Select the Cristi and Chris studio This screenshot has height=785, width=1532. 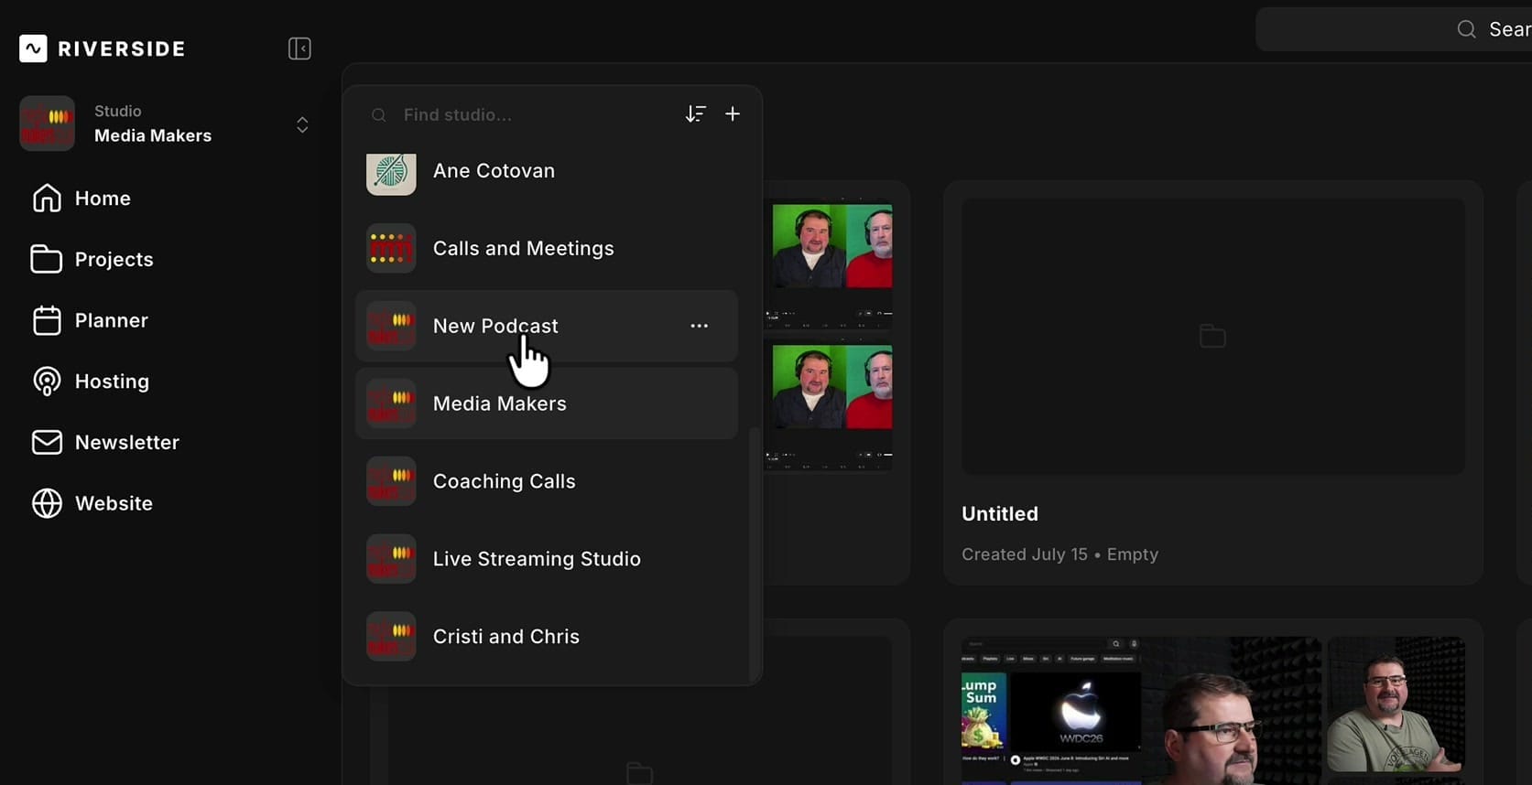pos(547,637)
